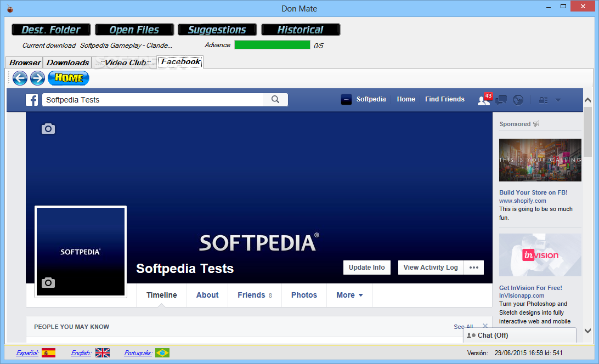Go back with the blue left arrow
Screen dimensions: 599x364
20,78
